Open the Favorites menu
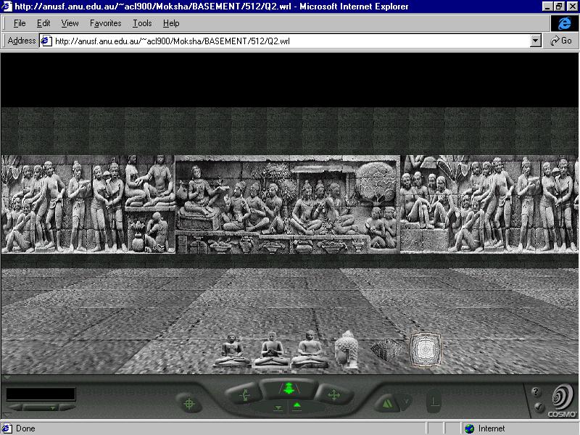The image size is (580, 435). pyautogui.click(x=105, y=23)
